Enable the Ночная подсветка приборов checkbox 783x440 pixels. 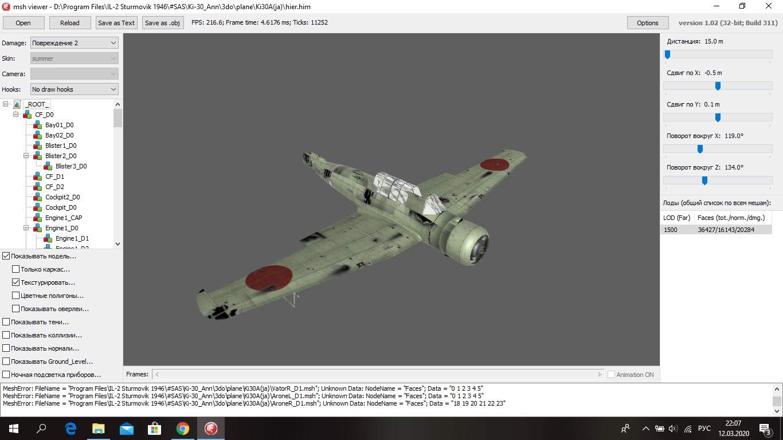pyautogui.click(x=6, y=375)
